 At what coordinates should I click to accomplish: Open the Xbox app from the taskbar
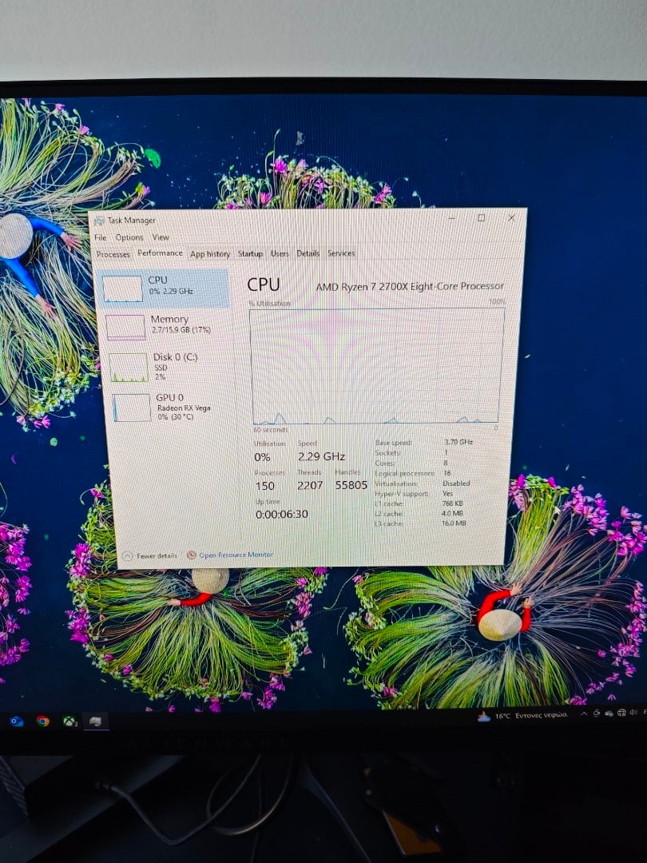69,721
